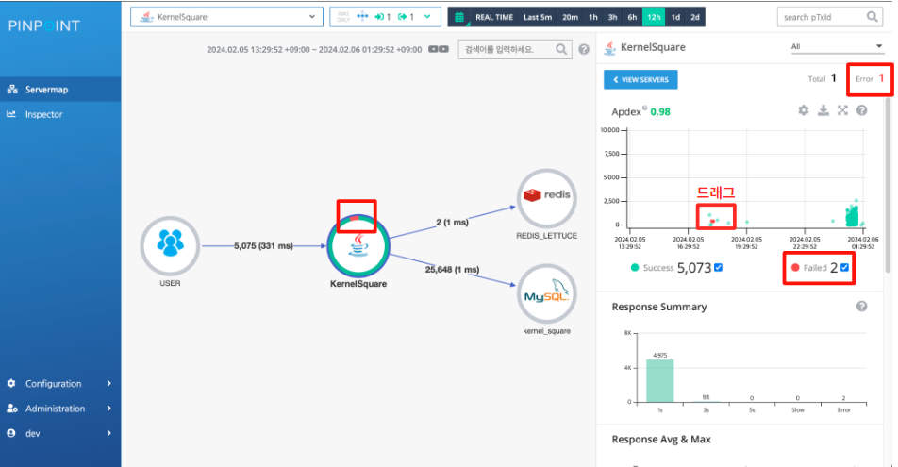Expand the dev user menu
The height and width of the screenshot is (467, 898).
click(x=60, y=433)
